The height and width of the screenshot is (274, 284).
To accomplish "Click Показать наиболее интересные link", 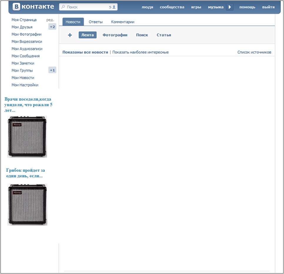I will click(x=141, y=52).
